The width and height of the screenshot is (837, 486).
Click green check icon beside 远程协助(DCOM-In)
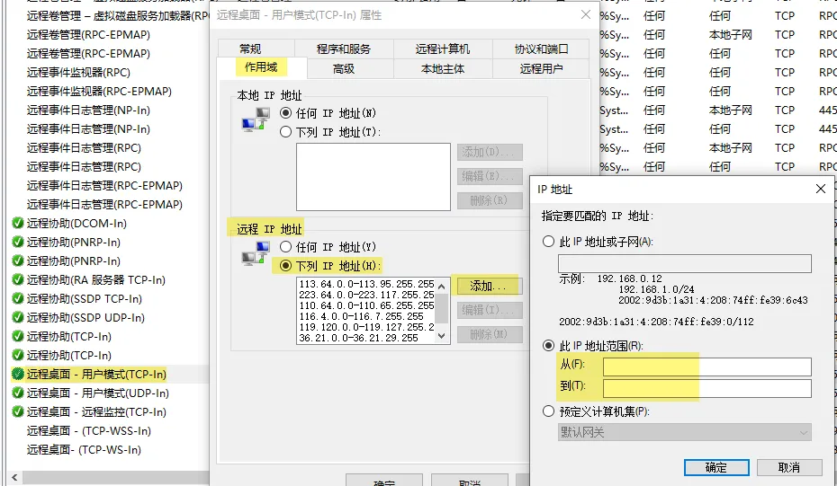tap(17, 224)
